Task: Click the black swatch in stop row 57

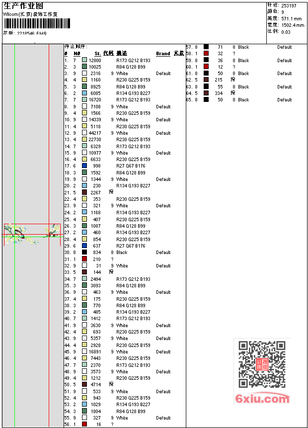Action: tap(206, 47)
